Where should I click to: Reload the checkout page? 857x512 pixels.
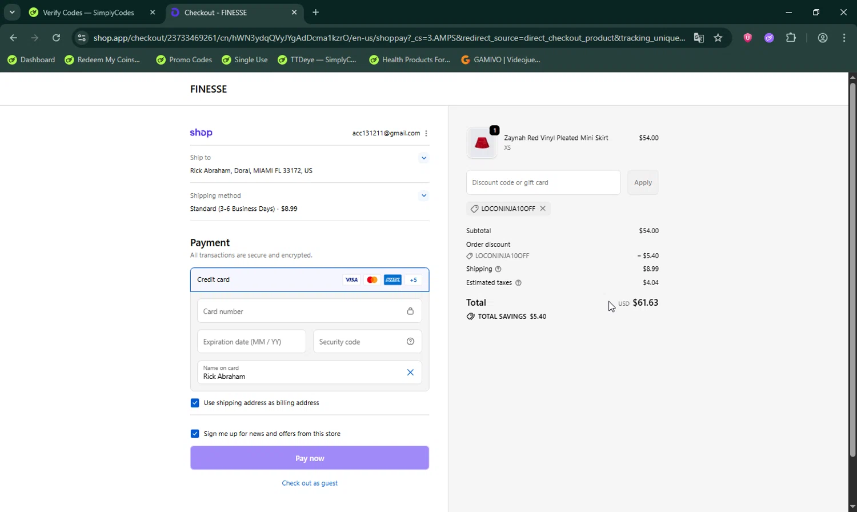pyautogui.click(x=56, y=38)
